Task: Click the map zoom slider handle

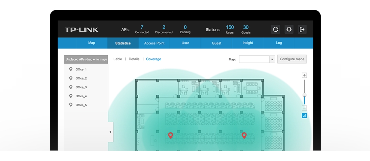Action: (304, 95)
